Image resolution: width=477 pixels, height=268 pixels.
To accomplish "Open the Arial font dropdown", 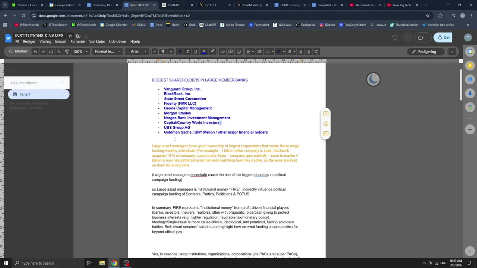I will 138,51.
